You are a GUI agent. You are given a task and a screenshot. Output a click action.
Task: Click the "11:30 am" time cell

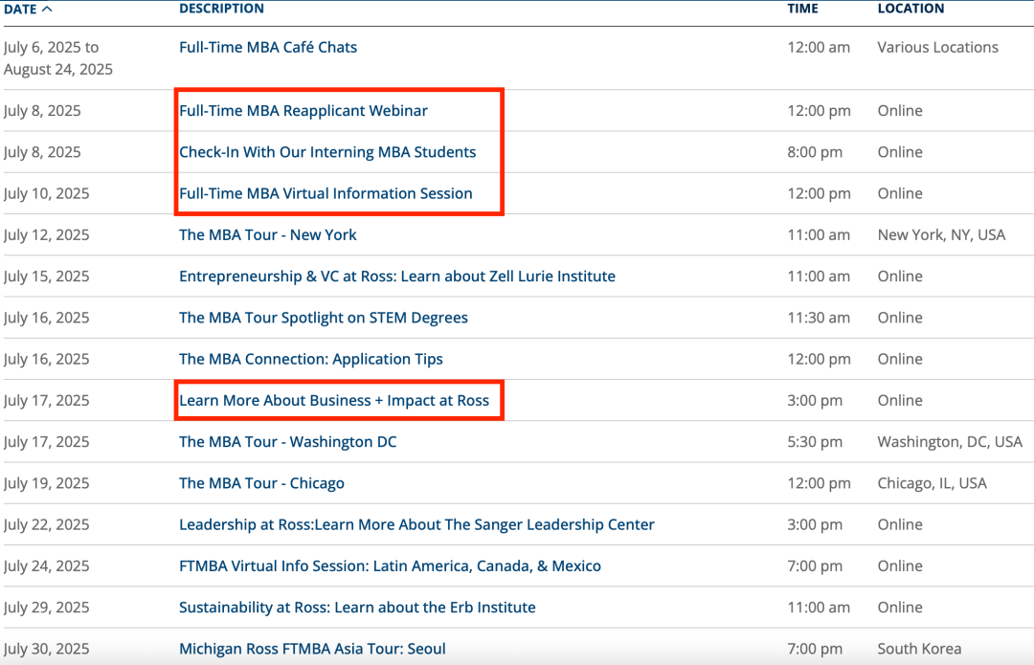819,319
